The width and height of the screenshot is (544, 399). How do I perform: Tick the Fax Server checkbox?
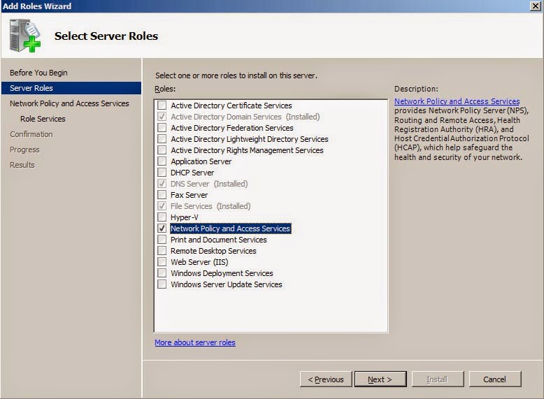(x=162, y=194)
